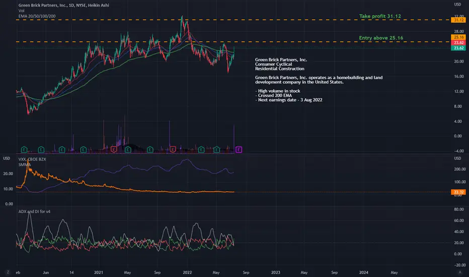Screen dimensions: 469x277
Task: Click the 12.00 price axis value
Action: click(458, 91)
